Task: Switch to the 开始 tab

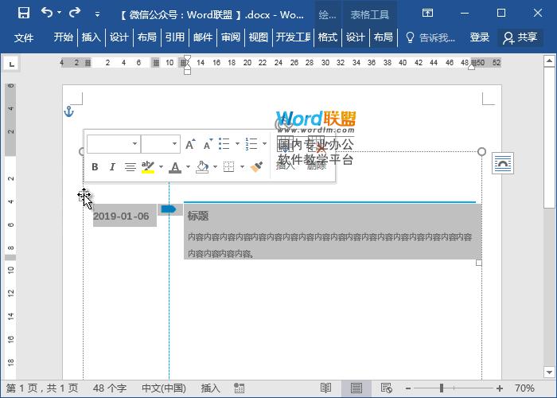Action: click(63, 37)
